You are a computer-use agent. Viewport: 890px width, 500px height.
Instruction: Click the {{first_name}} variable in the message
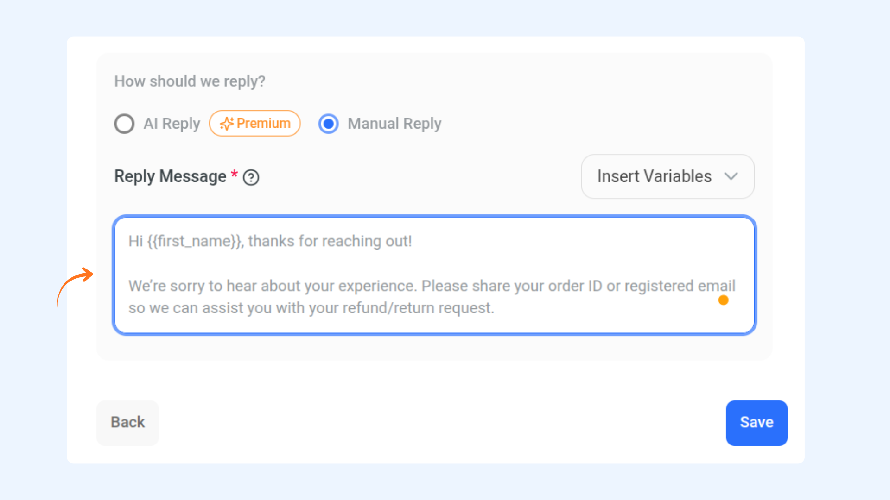pyautogui.click(x=195, y=241)
